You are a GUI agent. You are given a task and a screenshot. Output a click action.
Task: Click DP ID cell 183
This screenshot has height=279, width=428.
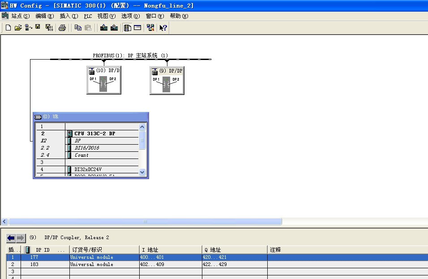click(45, 264)
